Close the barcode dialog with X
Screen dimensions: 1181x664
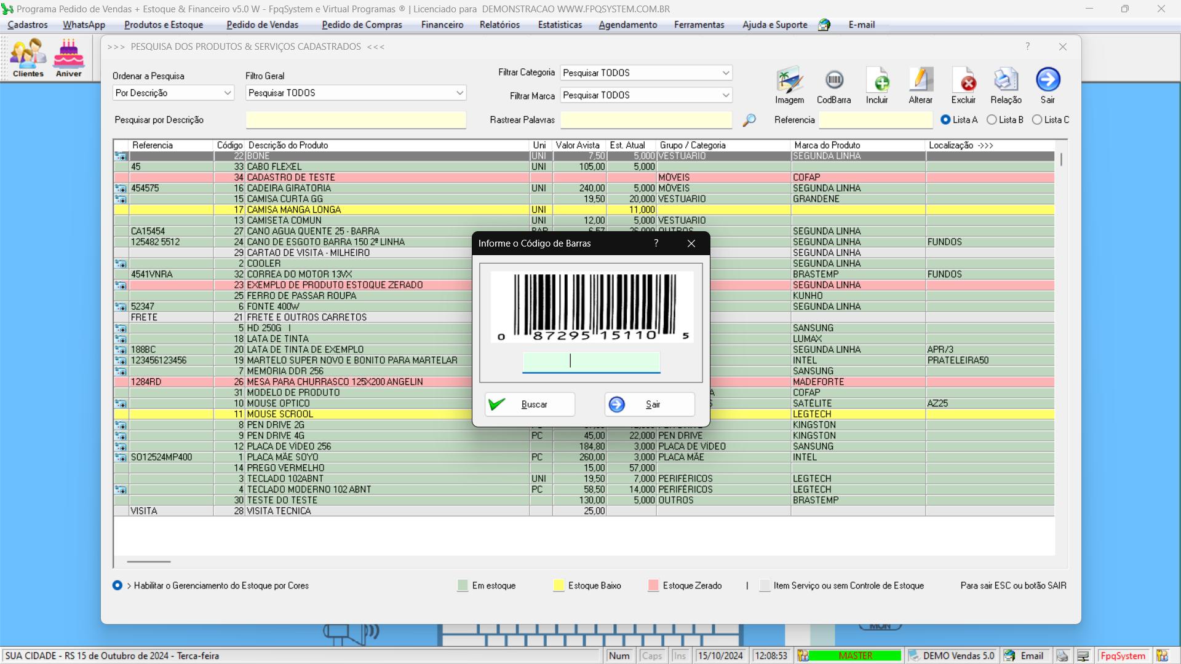[691, 243]
